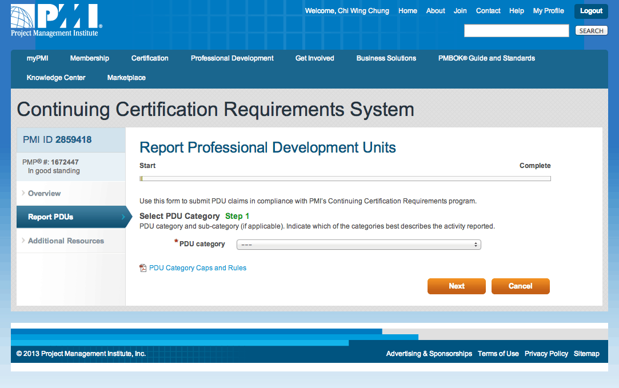The width and height of the screenshot is (619, 388).
Task: Click the PMI logo
Action: (54, 19)
